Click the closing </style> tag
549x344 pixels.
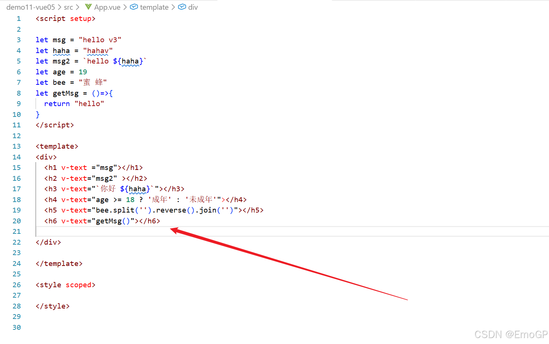(53, 306)
